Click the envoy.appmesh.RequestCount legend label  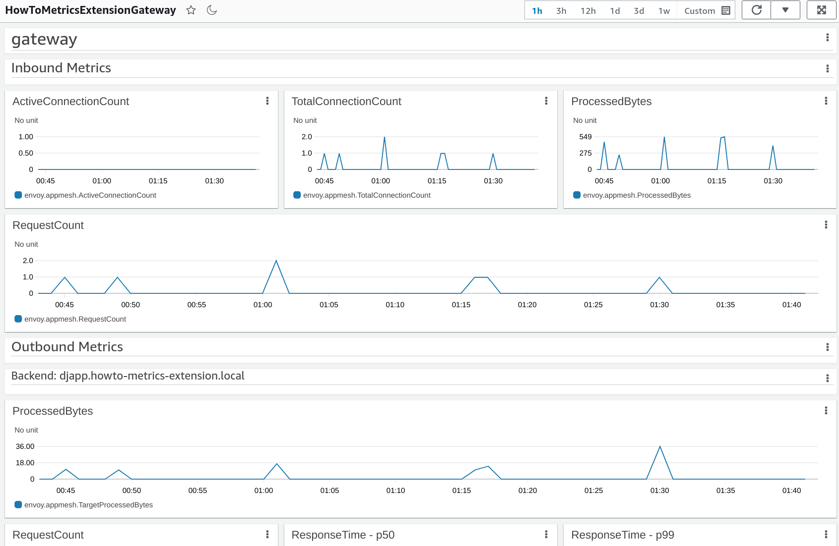click(x=75, y=319)
